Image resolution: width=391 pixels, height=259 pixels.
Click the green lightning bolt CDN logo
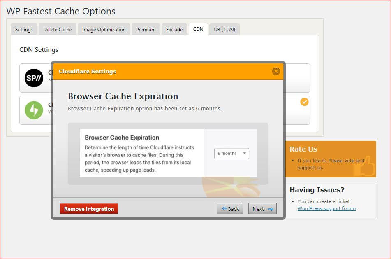click(34, 110)
